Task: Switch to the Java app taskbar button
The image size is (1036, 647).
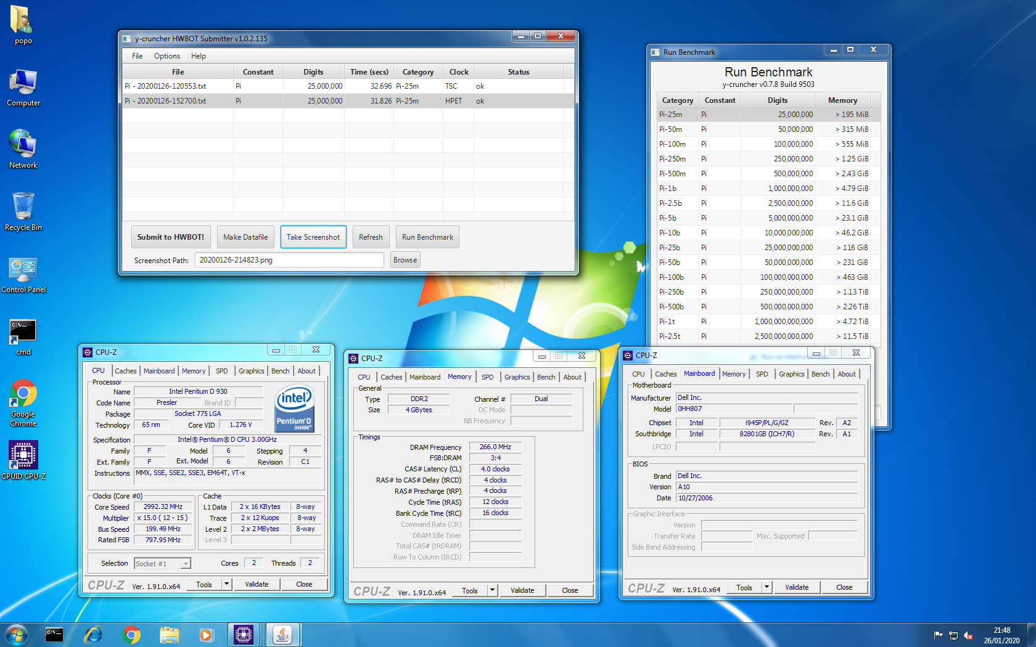Action: pyautogui.click(x=282, y=635)
